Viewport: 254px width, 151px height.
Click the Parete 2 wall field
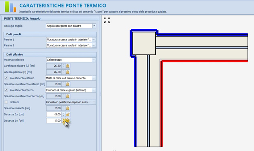[x=69, y=45]
